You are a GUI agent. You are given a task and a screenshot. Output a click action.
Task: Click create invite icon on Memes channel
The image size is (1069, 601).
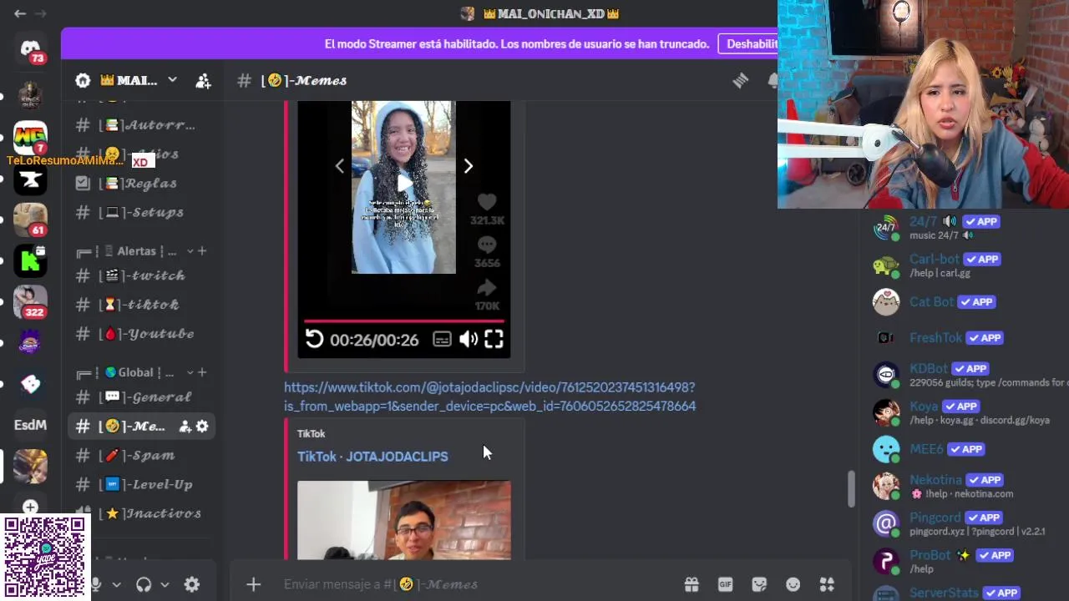click(x=185, y=426)
